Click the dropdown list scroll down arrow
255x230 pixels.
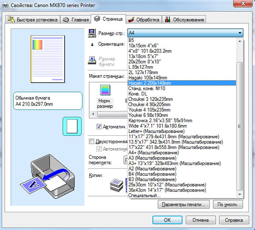240,194
